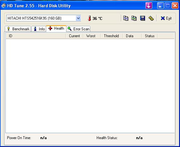Open the Error Scan tab
The image size is (180, 147).
(78, 29)
